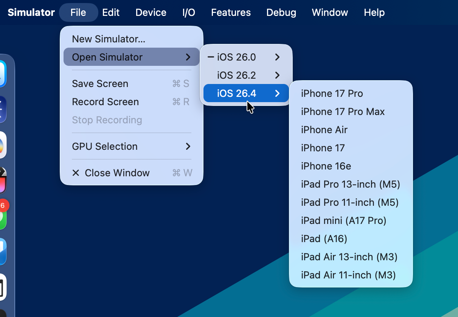Choose iPhone 16e device
This screenshot has height=317, width=458.
coord(326,166)
